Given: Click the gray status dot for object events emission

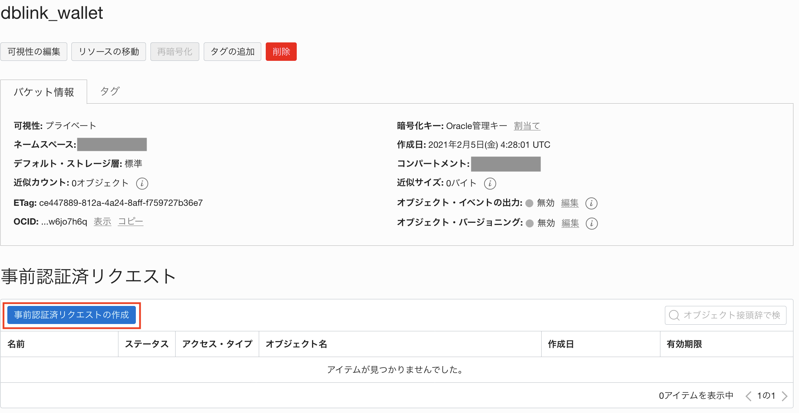Looking at the screenshot, I should point(529,203).
